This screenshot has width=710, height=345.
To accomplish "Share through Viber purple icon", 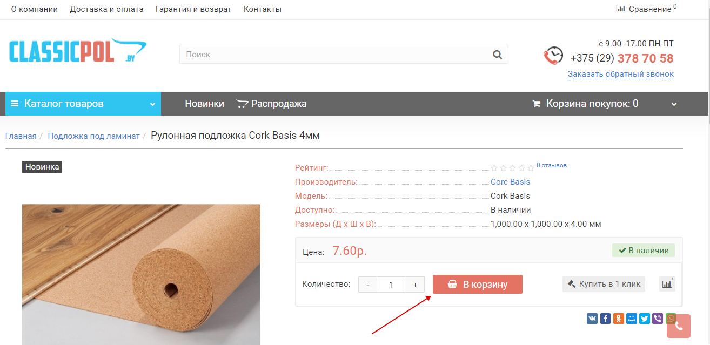I will pyautogui.click(x=658, y=319).
